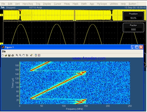This screenshot has width=147, height=112.
Task: Enable the Rotate 3D tool
Action: click(x=27, y=55)
